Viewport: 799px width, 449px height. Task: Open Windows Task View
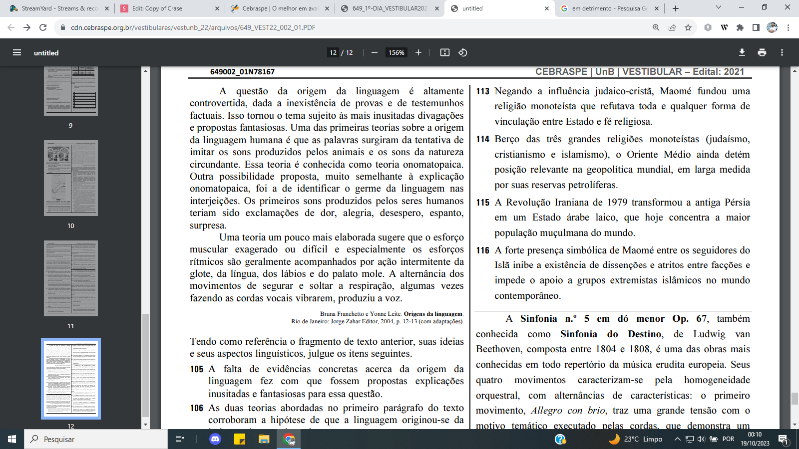click(180, 439)
